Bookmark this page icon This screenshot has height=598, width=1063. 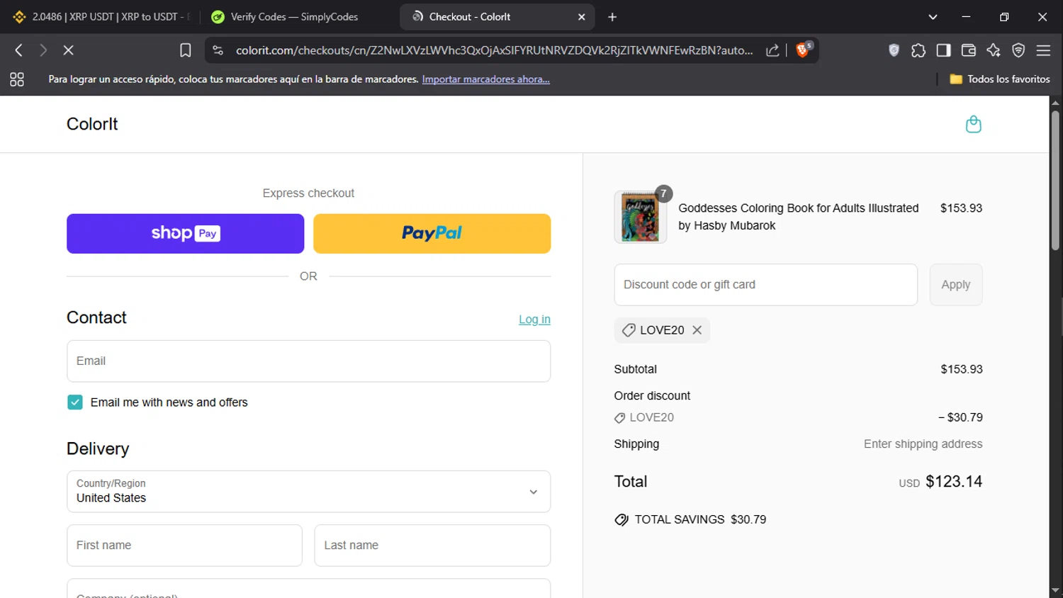pos(186,50)
